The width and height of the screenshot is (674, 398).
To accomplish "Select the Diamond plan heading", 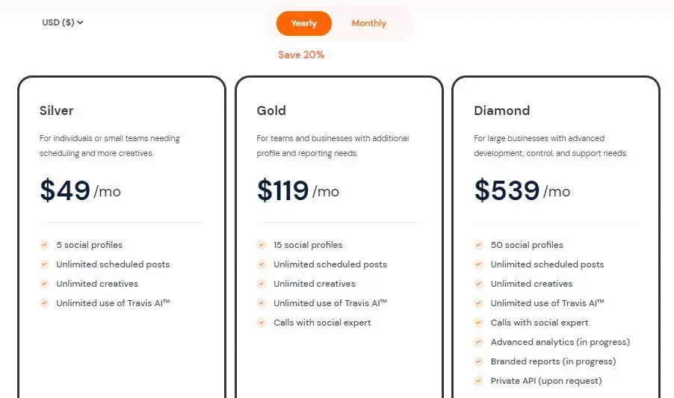I will point(501,111).
